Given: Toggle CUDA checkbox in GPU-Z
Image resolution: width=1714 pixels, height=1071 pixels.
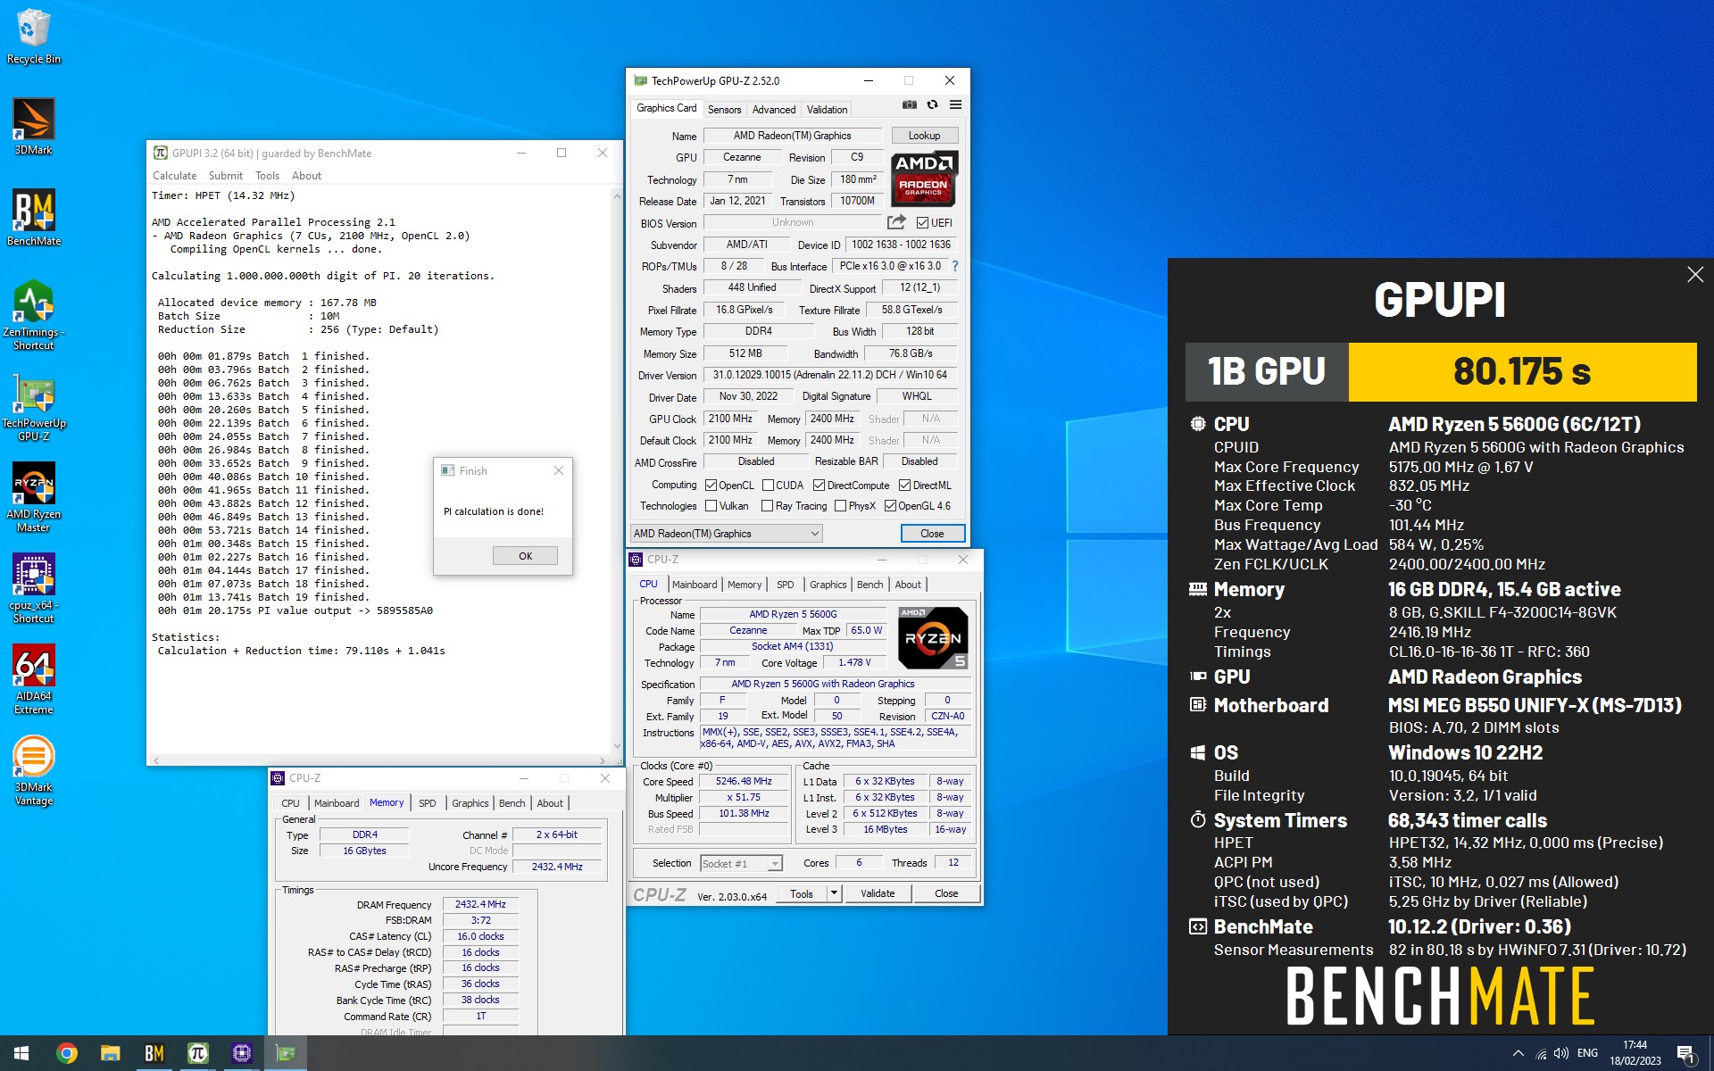Looking at the screenshot, I should pyautogui.click(x=768, y=486).
